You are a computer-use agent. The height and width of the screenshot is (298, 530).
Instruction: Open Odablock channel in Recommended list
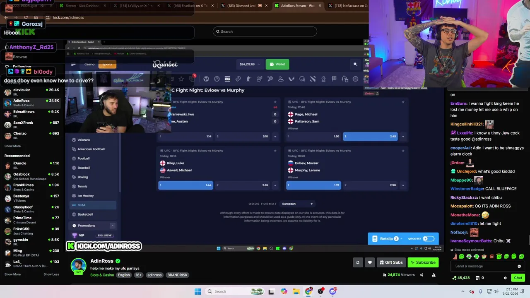tap(31, 176)
